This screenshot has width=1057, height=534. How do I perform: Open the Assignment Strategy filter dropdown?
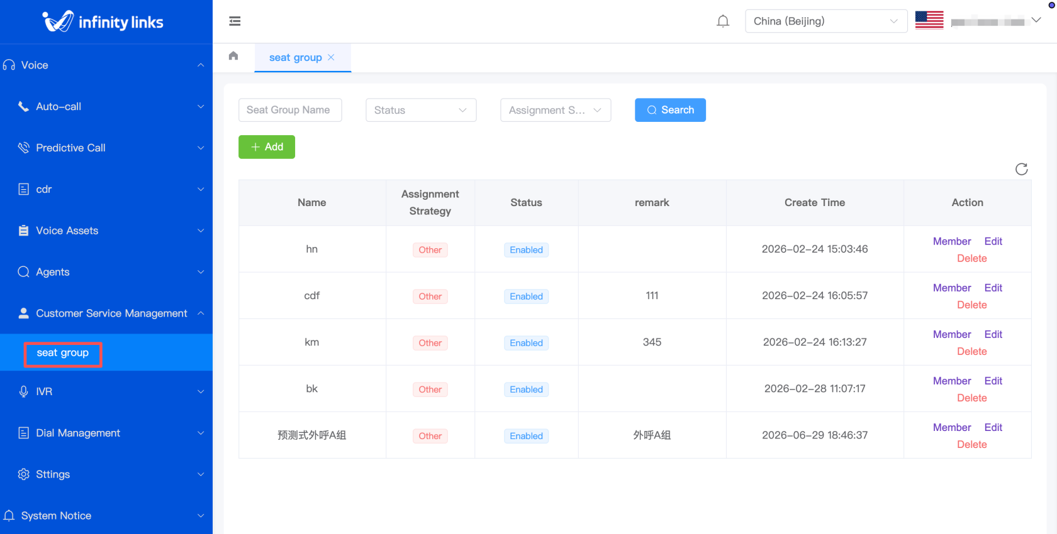pyautogui.click(x=556, y=110)
